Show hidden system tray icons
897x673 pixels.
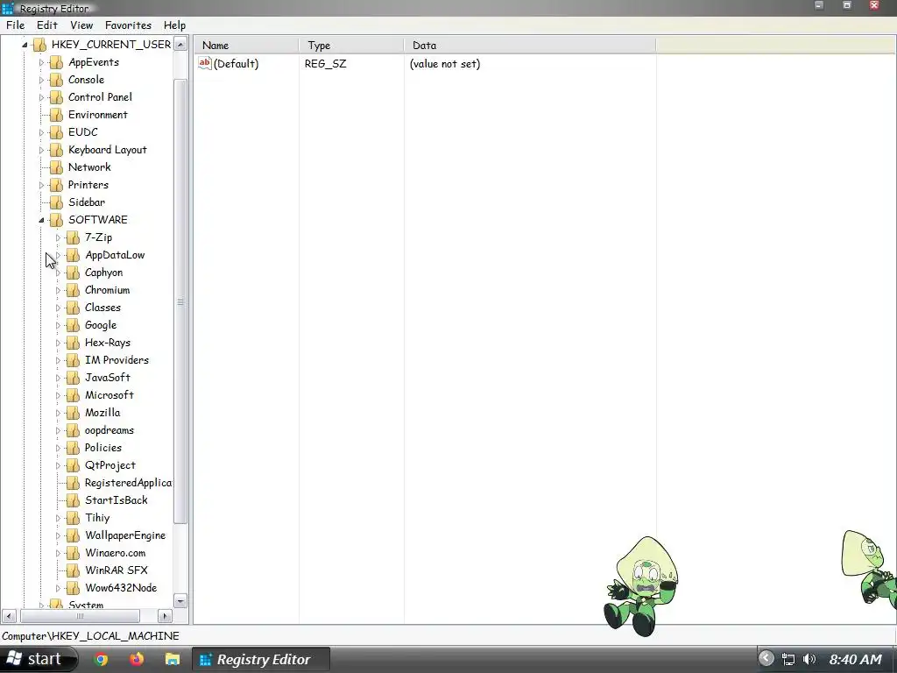(766, 659)
